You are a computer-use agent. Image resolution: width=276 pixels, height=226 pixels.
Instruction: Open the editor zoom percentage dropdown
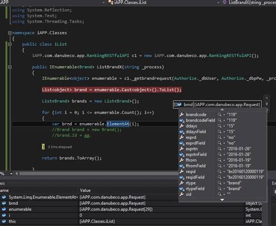pos(11,174)
